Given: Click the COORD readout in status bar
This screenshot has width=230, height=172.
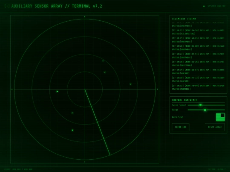Looking at the screenshot, I should pos(18,169).
